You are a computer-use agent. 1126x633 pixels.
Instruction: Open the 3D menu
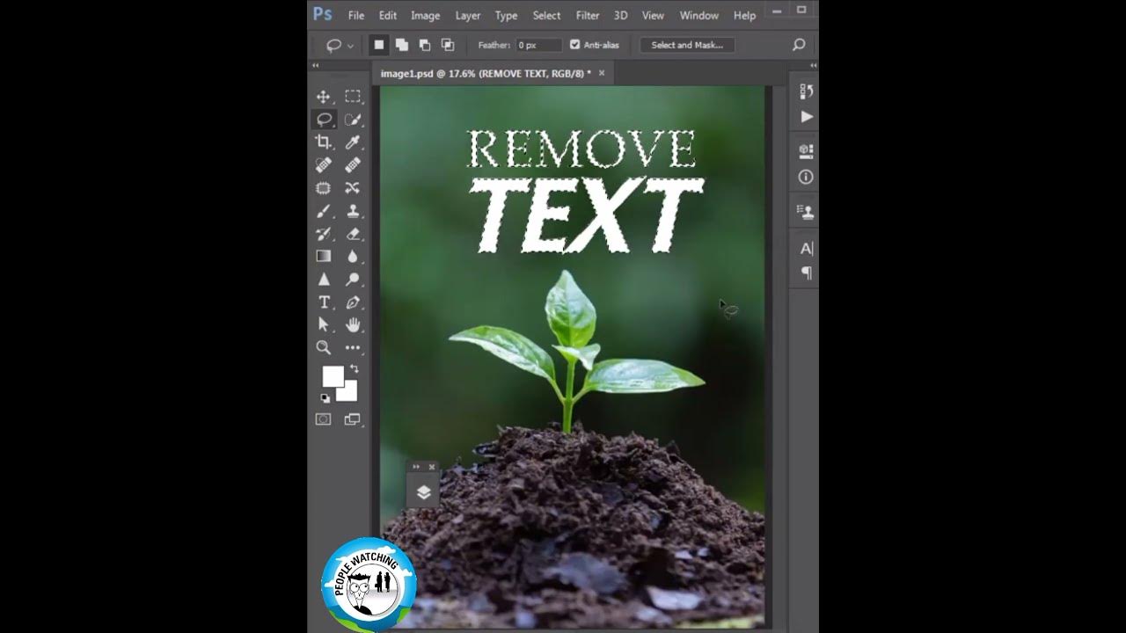[621, 16]
